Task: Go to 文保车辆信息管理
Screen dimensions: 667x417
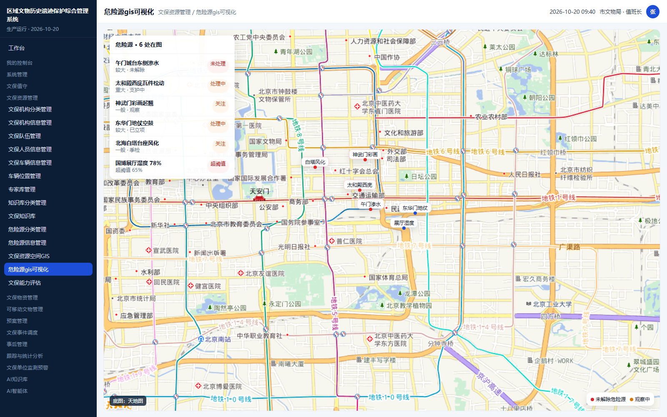Action: (48, 163)
